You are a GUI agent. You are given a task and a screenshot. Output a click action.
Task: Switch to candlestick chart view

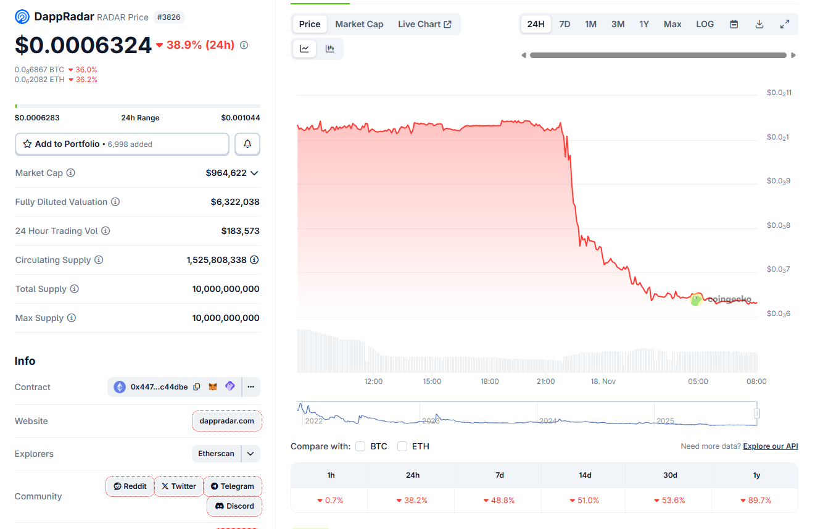coord(330,48)
